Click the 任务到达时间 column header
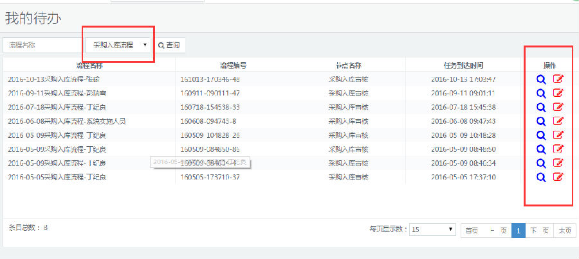 click(463, 65)
